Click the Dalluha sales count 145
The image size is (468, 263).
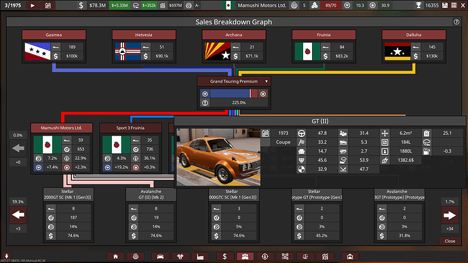[x=432, y=47]
